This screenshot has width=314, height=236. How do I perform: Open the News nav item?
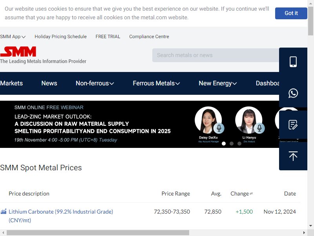[x=49, y=83]
